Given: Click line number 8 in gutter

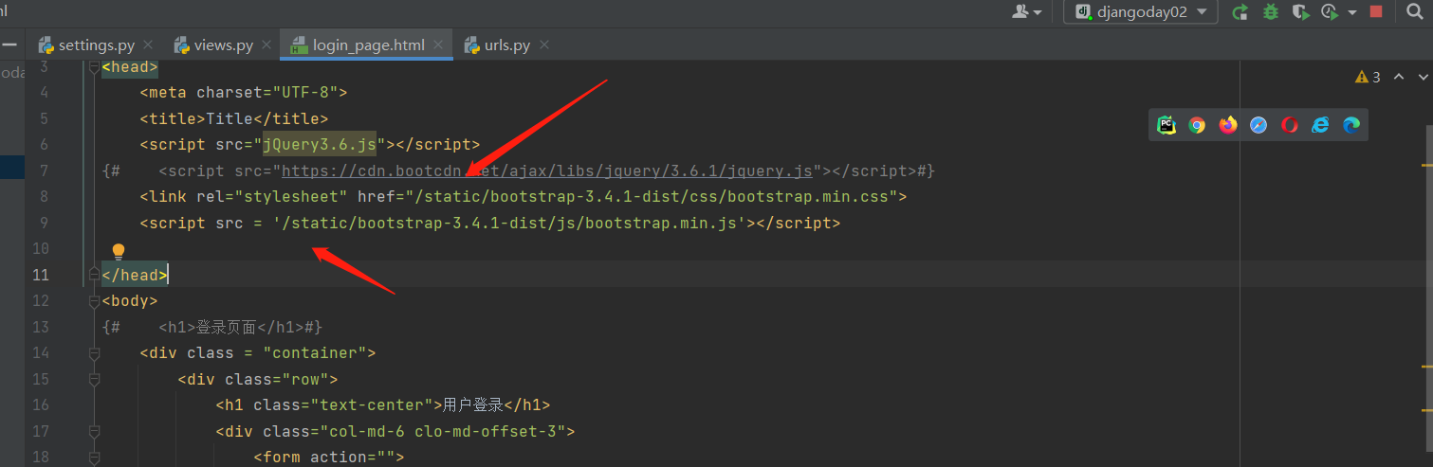Looking at the screenshot, I should click(45, 197).
